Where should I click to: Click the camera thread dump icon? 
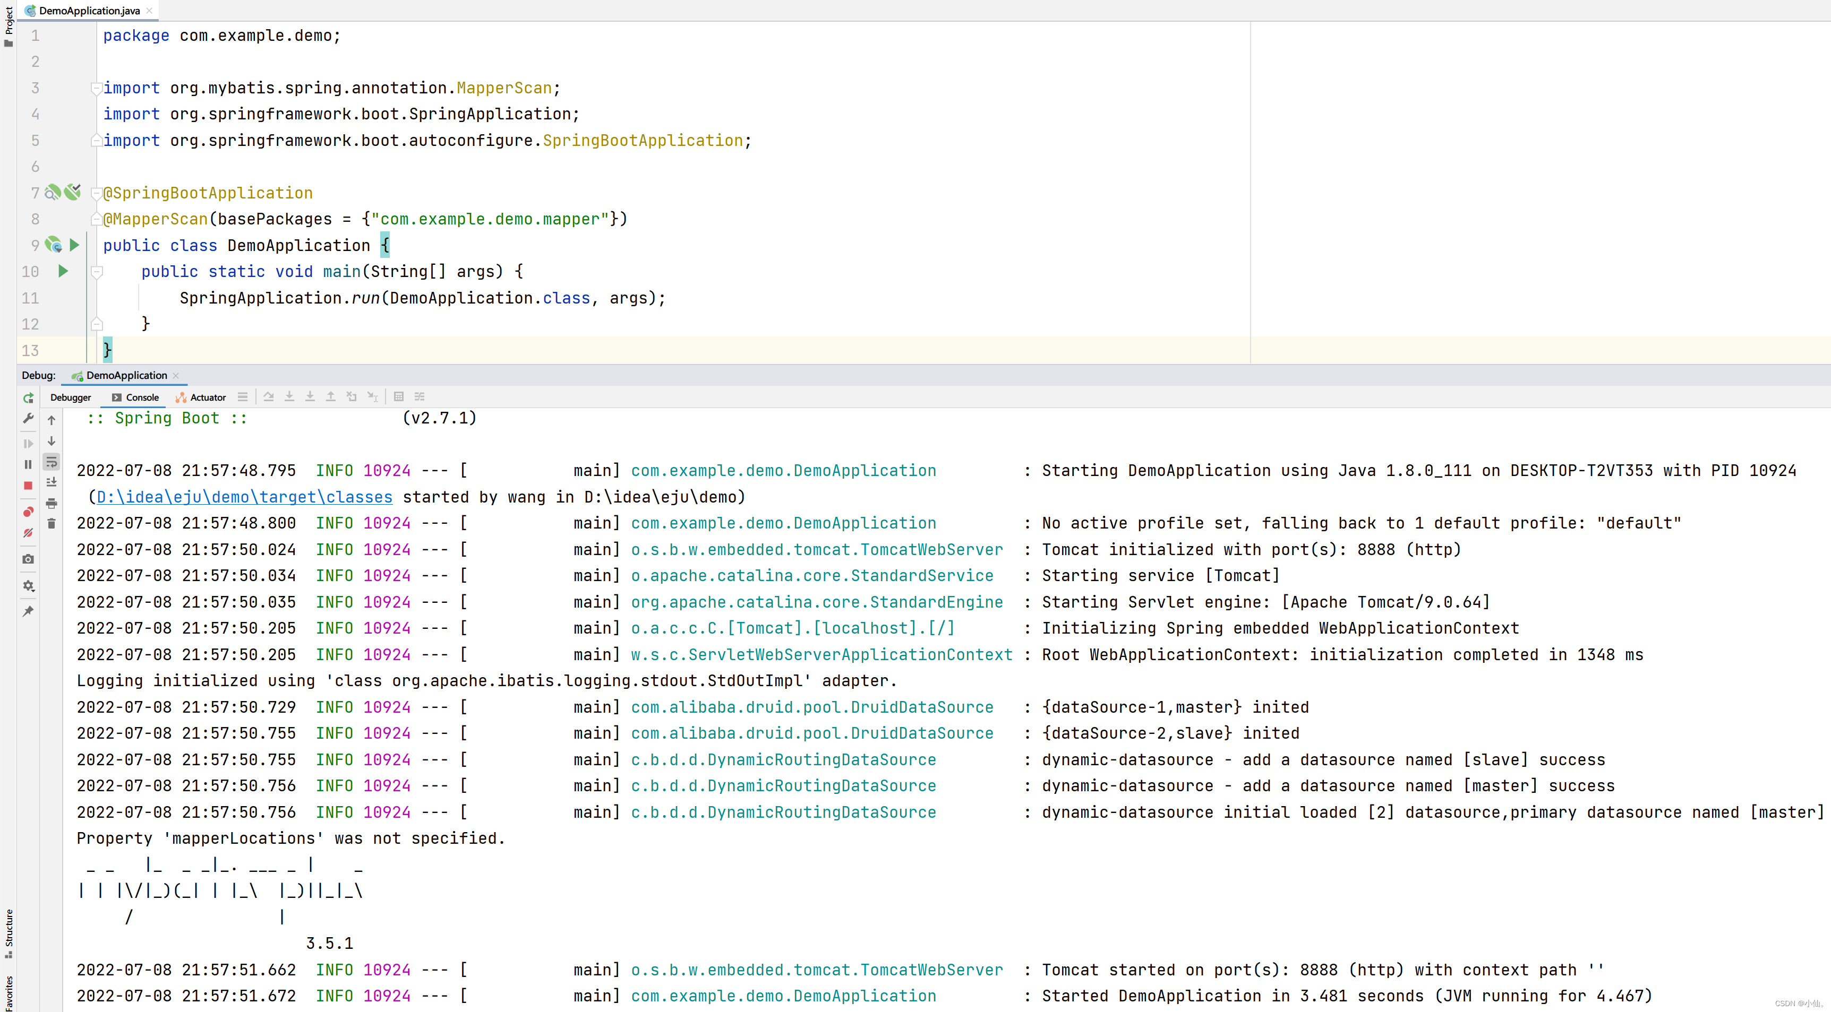[29, 559]
